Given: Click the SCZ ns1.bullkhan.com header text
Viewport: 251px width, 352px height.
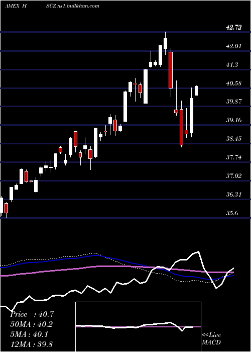Looking at the screenshot, I should tap(73, 6).
